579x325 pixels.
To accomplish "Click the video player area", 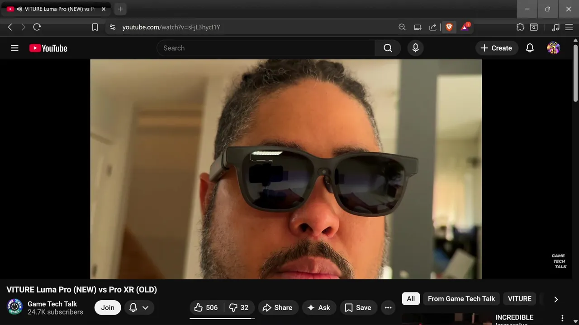I will pos(286,169).
